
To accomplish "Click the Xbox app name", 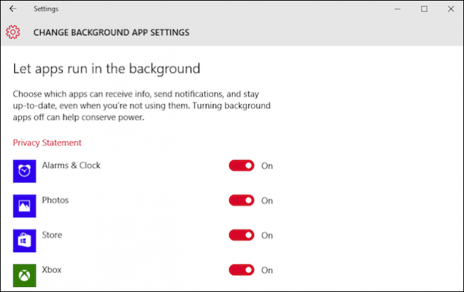I will click(x=52, y=269).
